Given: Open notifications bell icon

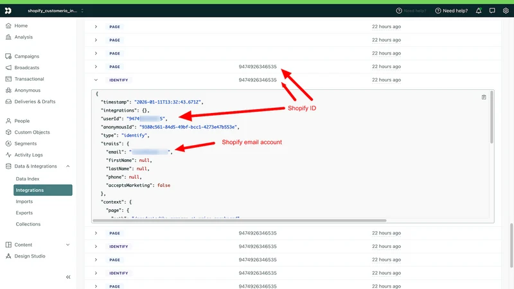Looking at the screenshot, I should [479, 11].
